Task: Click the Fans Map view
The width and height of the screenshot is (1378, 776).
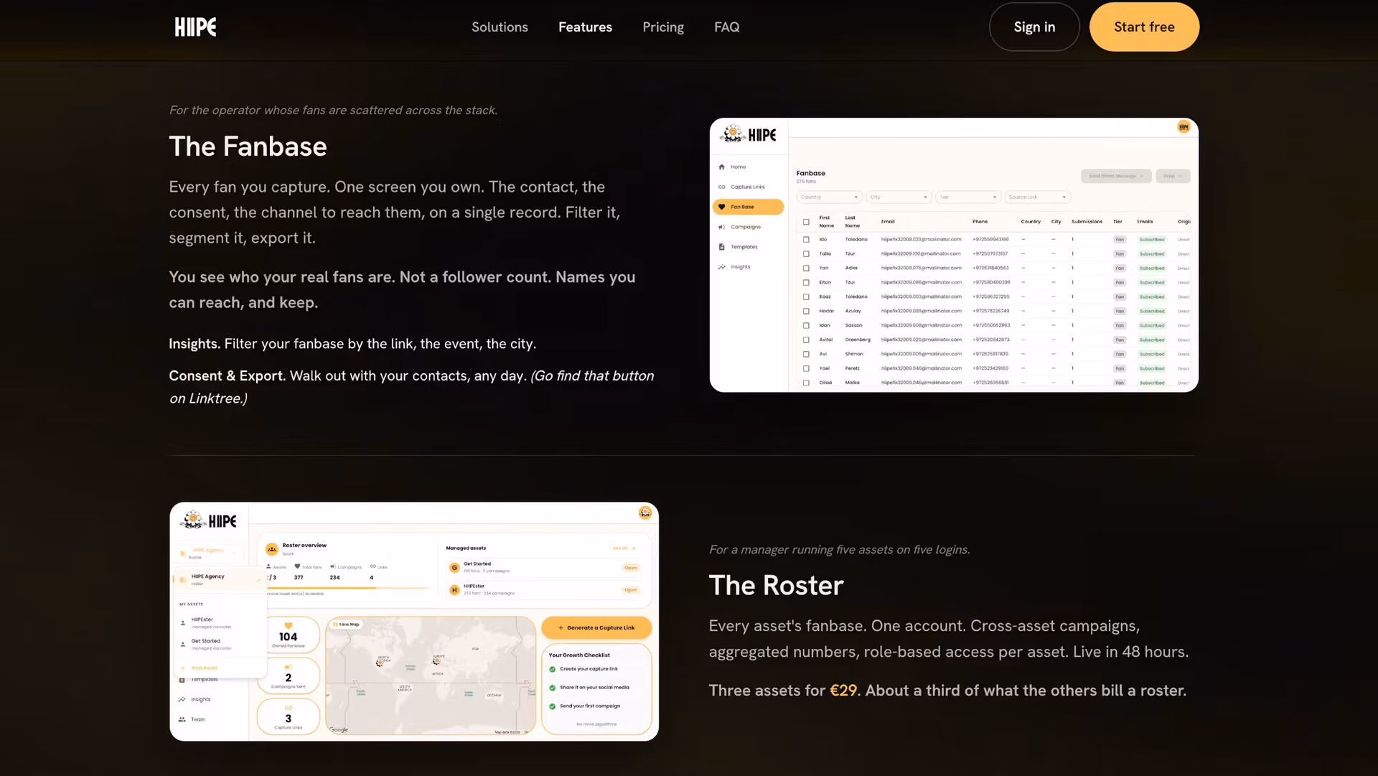Action: coord(431,676)
